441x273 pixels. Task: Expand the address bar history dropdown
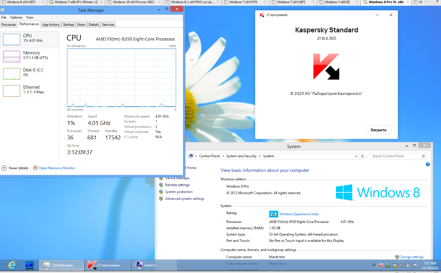(356, 156)
